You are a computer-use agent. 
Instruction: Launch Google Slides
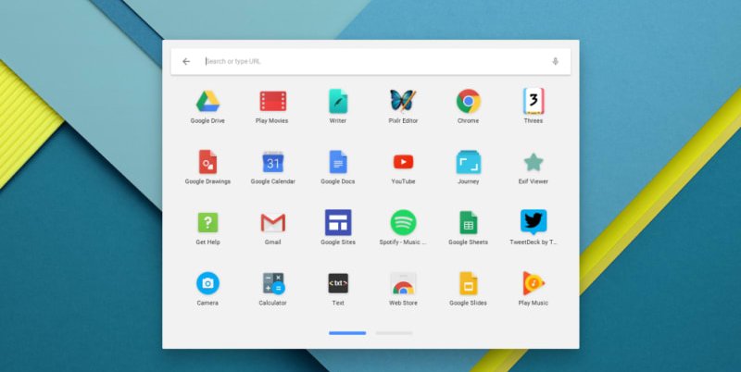[x=469, y=283]
